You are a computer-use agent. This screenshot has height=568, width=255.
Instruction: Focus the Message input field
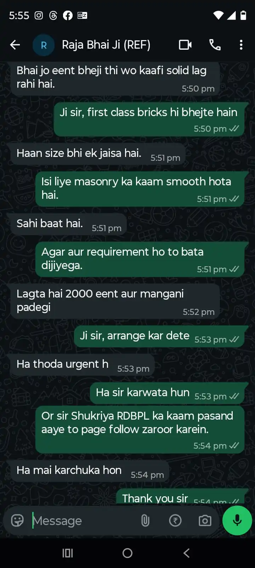point(83,521)
